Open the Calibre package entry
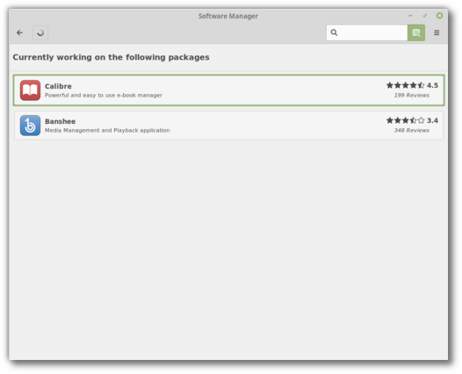The width and height of the screenshot is (462, 374). coord(228,90)
